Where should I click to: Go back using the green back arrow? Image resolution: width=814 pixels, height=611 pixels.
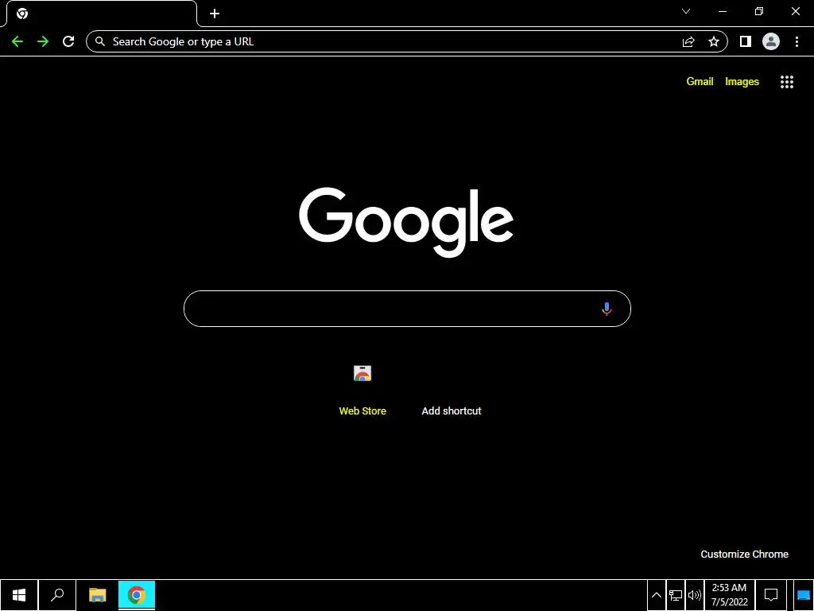pyautogui.click(x=17, y=41)
